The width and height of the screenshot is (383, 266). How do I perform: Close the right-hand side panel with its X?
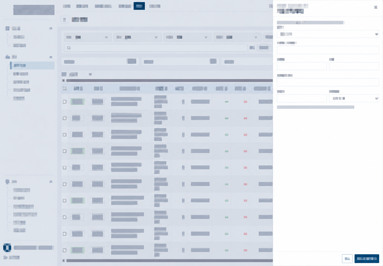(x=376, y=7)
